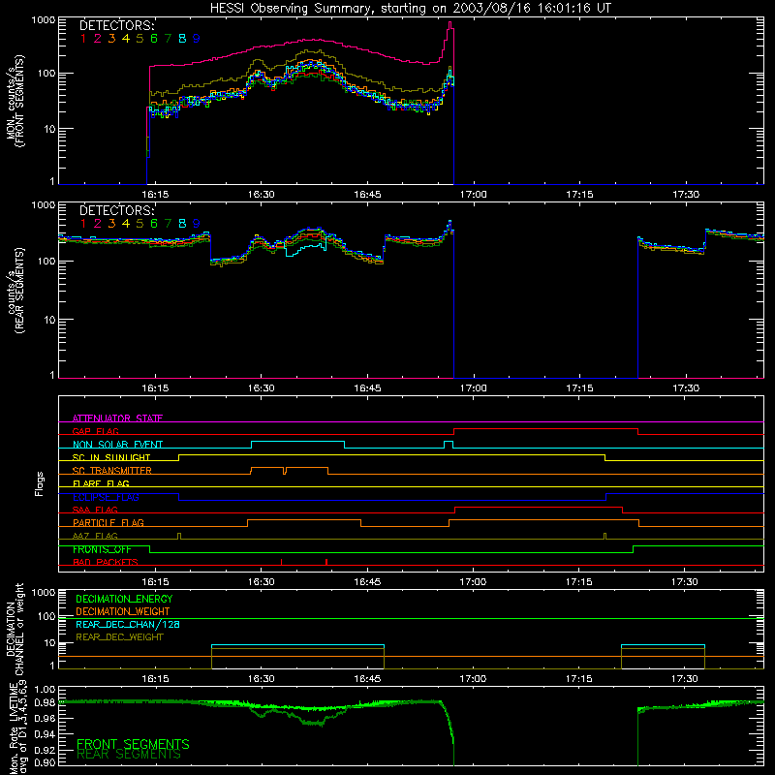Screen dimensions: 775x775
Task: Click the DECIMATION_WEIGHT legend label
Action: [123, 611]
